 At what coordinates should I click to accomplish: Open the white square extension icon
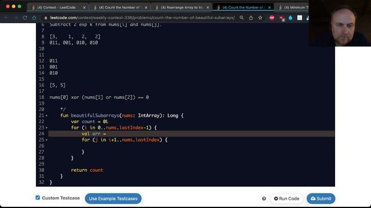[x=300, y=18]
